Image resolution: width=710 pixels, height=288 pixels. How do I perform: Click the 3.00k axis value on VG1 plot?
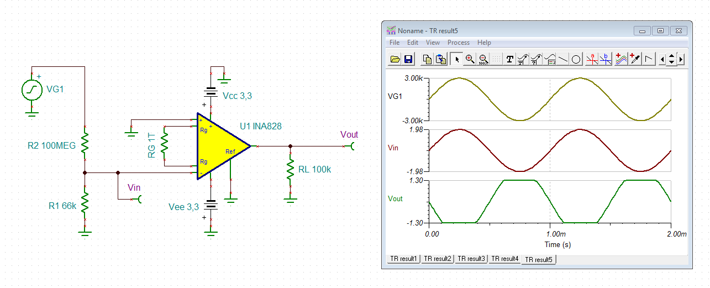point(414,78)
